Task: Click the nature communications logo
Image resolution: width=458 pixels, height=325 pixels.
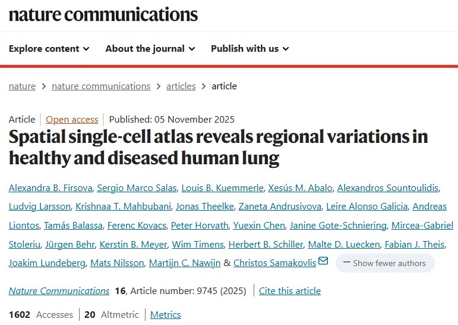Action: [x=103, y=14]
